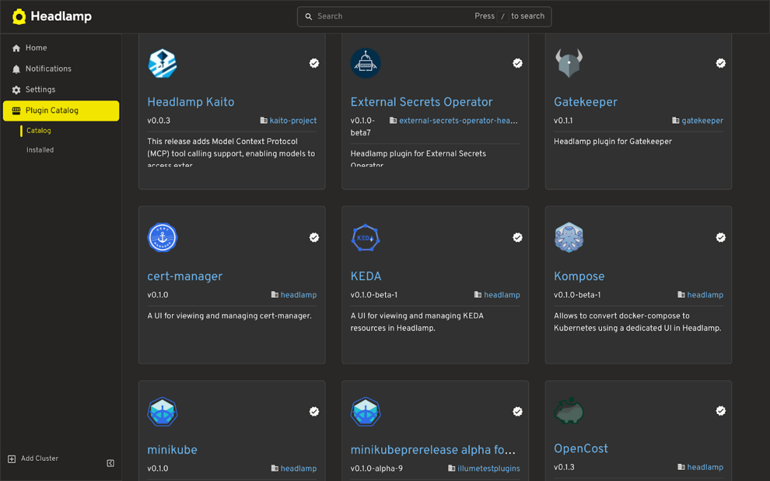Click the search magnifier icon
This screenshot has height=481, width=770.
[x=309, y=17]
